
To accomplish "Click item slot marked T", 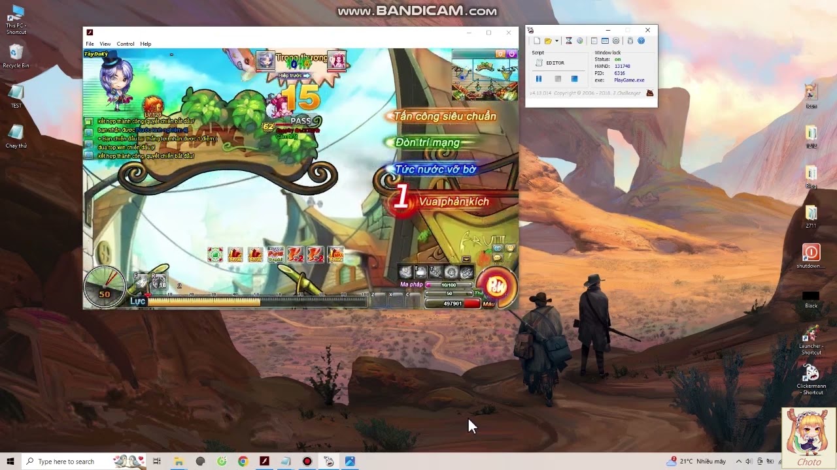I will click(436, 272).
